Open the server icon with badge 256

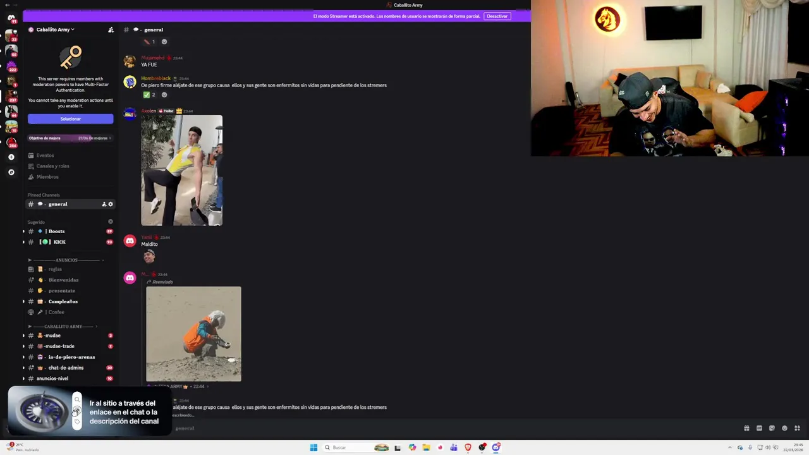click(x=11, y=142)
